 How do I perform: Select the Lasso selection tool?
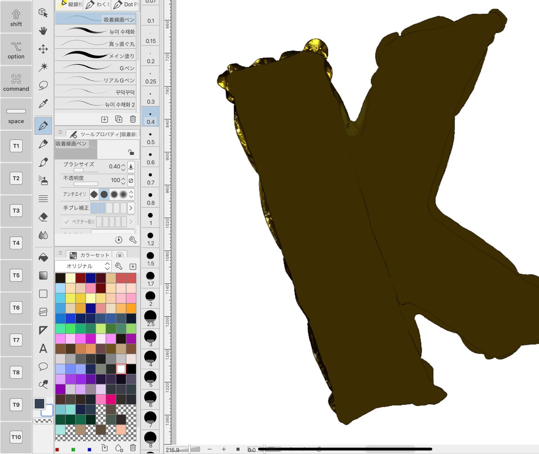[43, 85]
